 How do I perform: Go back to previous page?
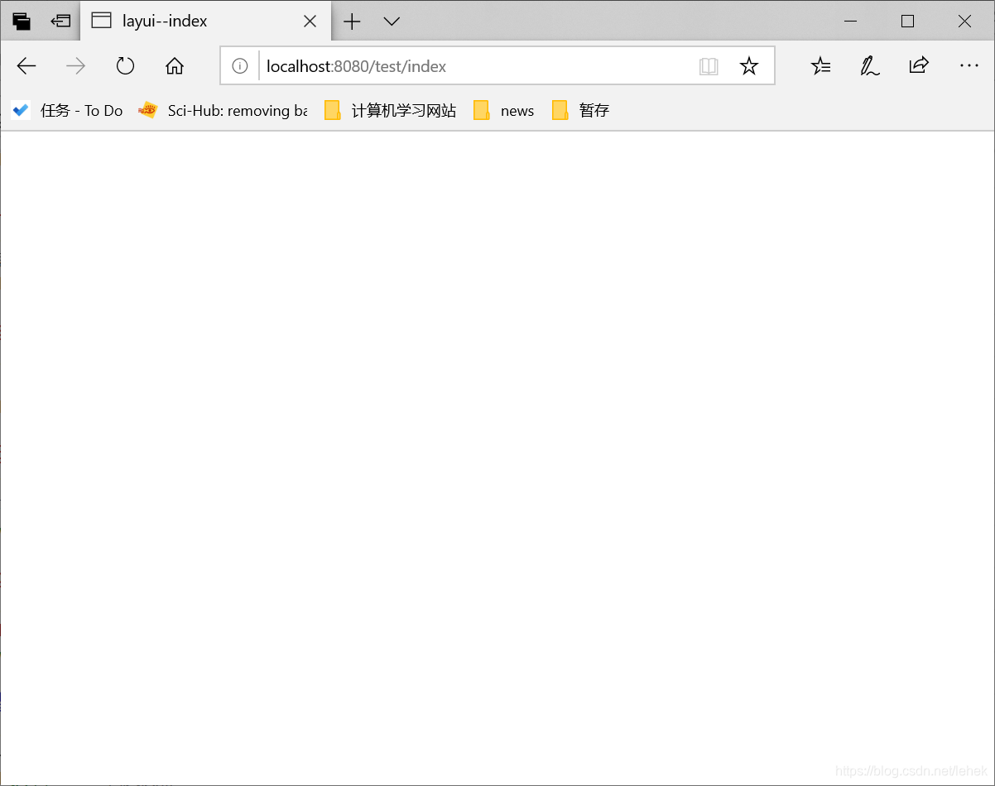tap(26, 66)
